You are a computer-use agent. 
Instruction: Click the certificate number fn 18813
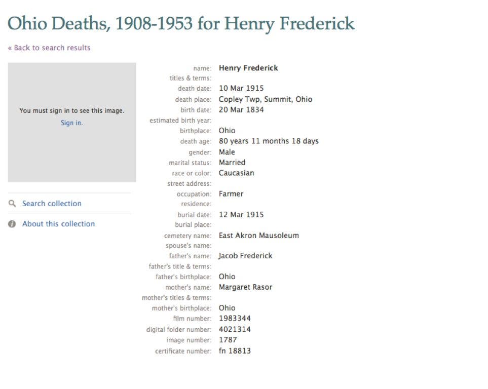click(x=235, y=351)
